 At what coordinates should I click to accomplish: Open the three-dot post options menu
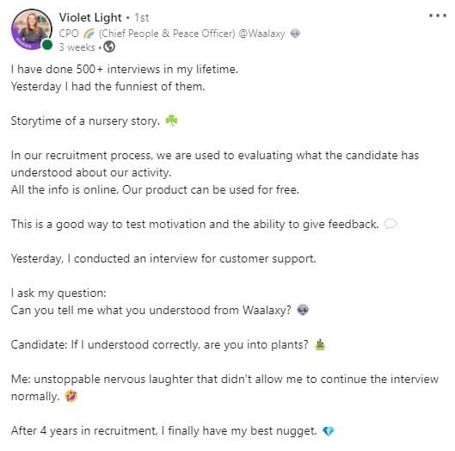click(x=438, y=15)
